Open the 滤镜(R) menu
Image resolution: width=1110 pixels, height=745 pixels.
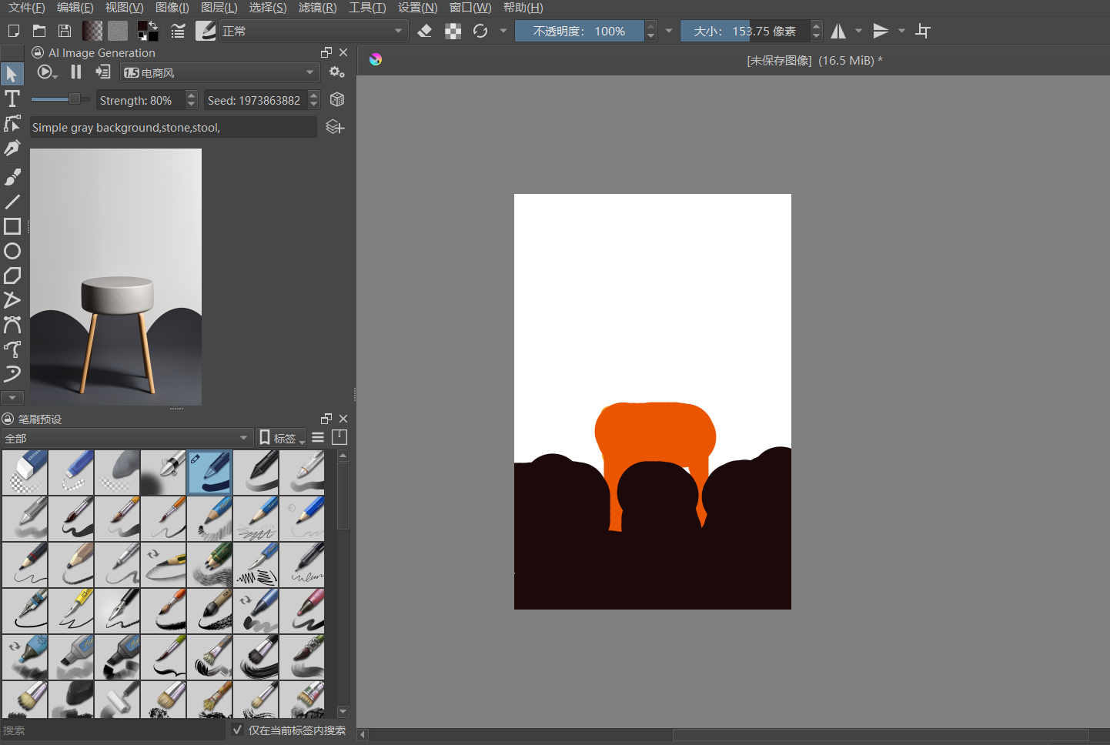pos(317,8)
